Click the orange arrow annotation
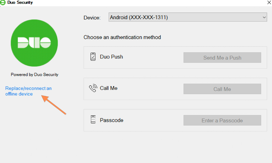The image size is (272, 163). (x=54, y=105)
